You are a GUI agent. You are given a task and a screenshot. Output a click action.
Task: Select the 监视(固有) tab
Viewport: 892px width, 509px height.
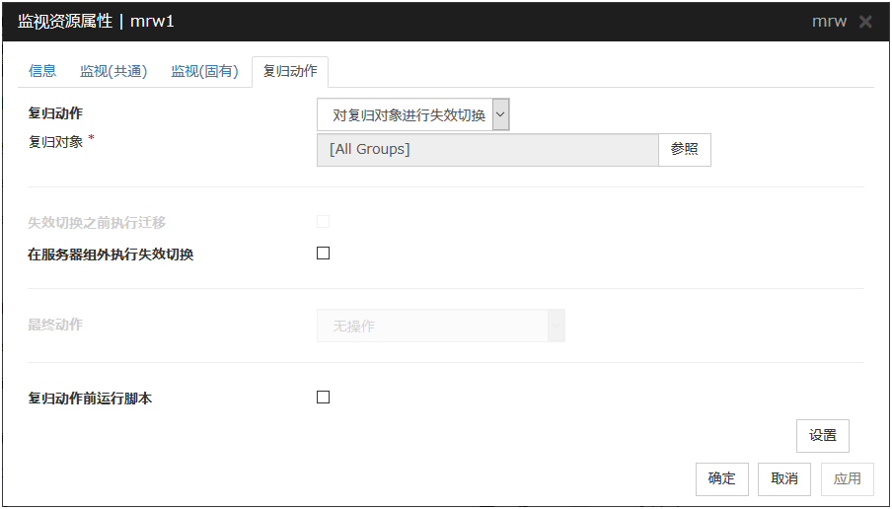pos(204,71)
